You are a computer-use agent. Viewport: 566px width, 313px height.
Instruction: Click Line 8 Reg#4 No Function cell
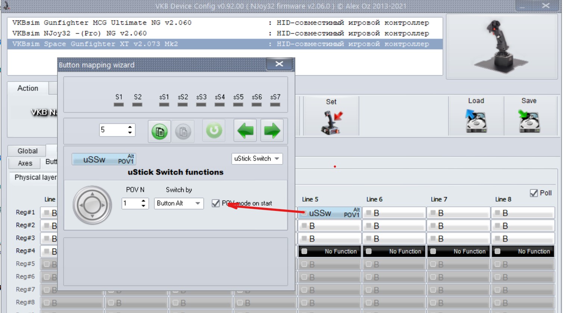click(x=523, y=251)
